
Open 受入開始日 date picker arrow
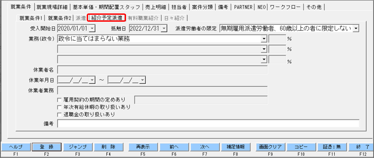click(92, 29)
